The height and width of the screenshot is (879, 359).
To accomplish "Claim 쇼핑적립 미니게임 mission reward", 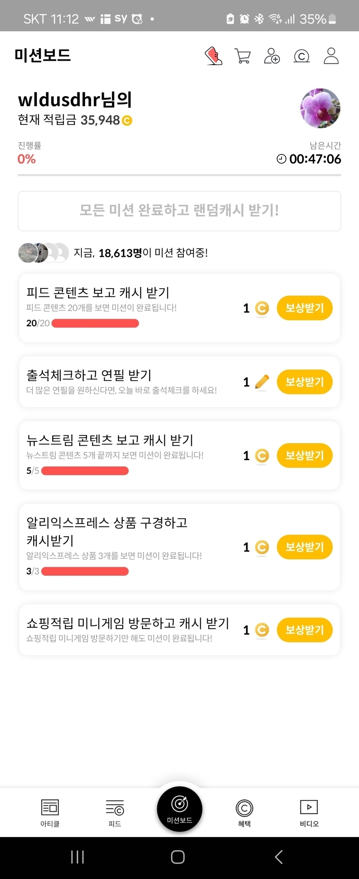I will 305,629.
